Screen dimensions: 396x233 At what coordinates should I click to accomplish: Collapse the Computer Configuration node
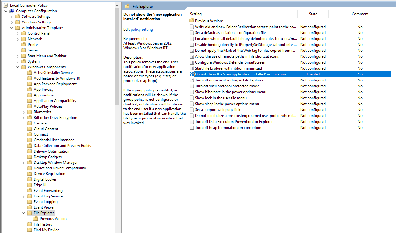[6, 11]
